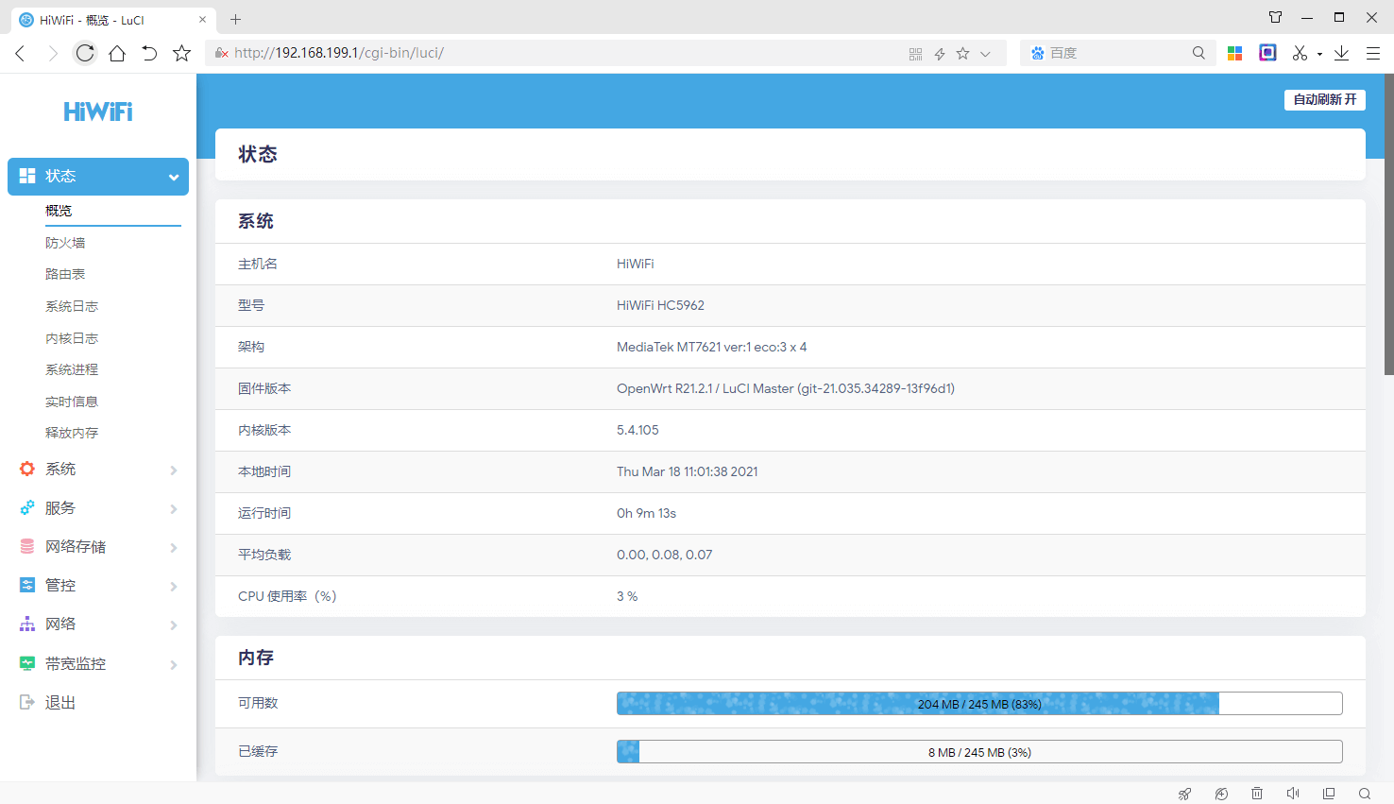Toggle the 自动刷新 开 button
Image resolution: width=1394 pixels, height=804 pixels.
1325,99
